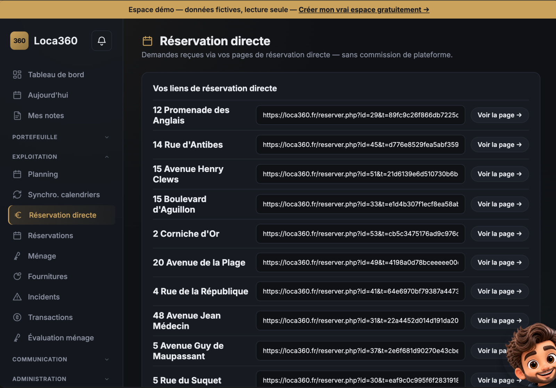
Task: Click the Ménage broom icon
Action: click(17, 256)
